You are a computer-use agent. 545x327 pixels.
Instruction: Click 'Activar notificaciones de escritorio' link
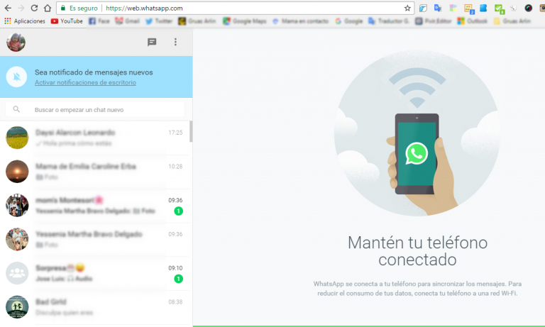click(x=85, y=83)
